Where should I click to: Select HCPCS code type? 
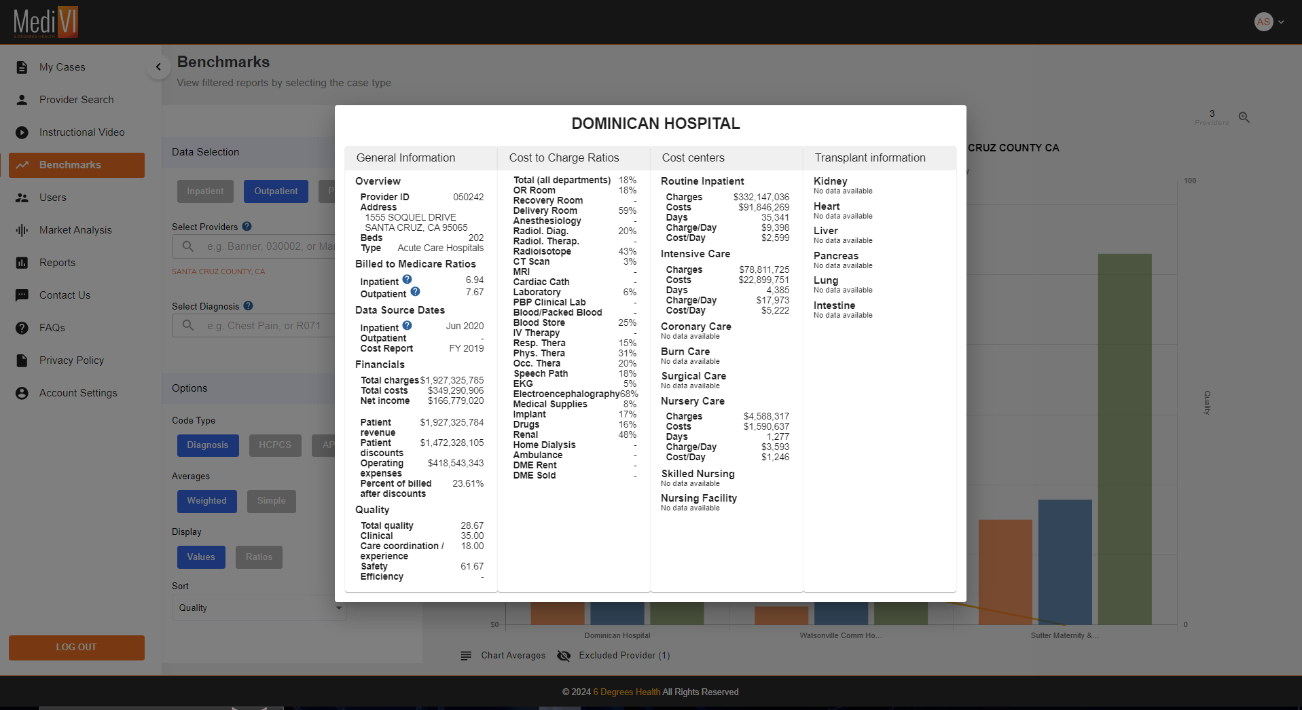point(275,445)
